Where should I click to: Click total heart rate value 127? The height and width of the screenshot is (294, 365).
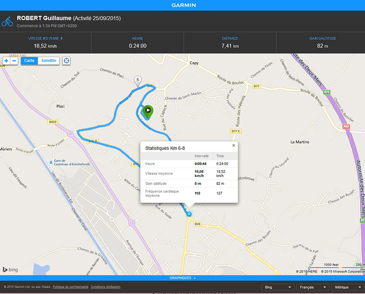point(219,193)
